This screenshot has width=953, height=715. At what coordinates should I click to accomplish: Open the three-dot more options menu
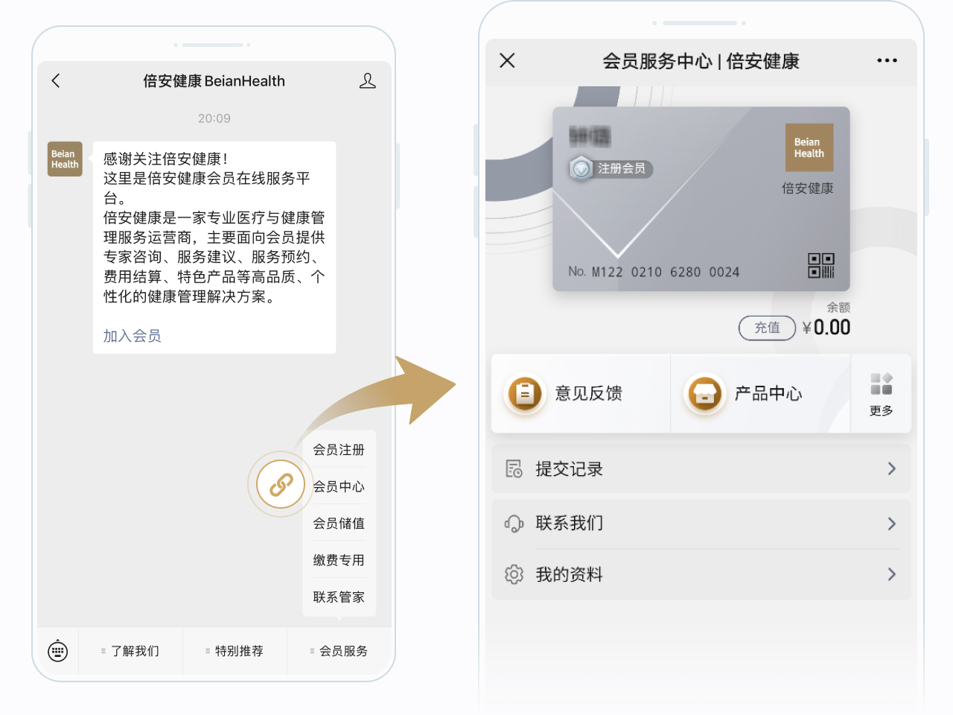click(886, 60)
